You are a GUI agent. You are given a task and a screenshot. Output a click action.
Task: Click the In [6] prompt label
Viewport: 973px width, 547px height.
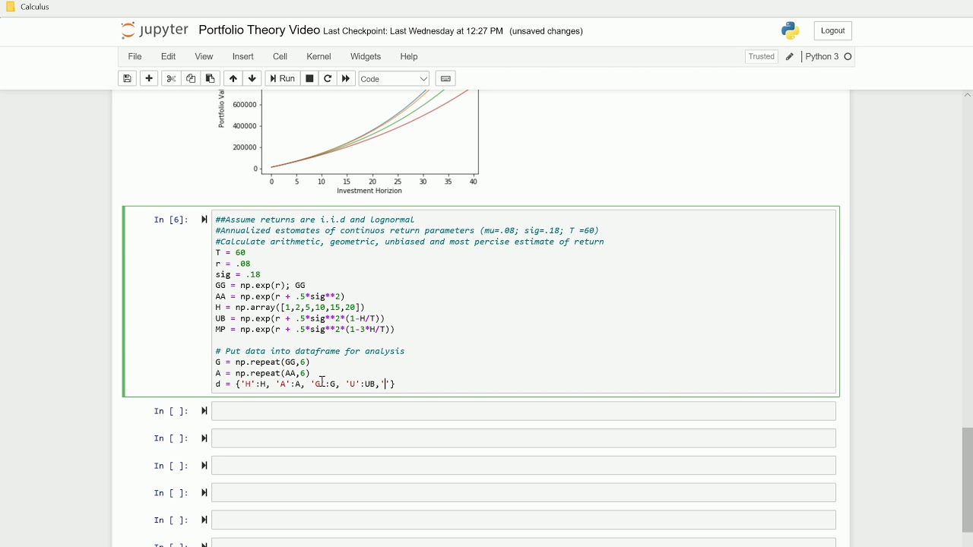tap(170, 220)
